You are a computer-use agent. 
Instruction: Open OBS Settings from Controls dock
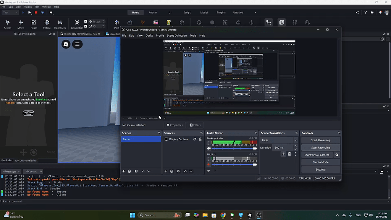320,170
